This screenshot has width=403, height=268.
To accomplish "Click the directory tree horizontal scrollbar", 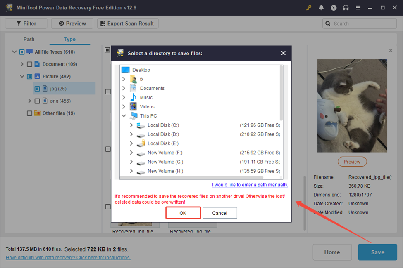I will click(192, 177).
